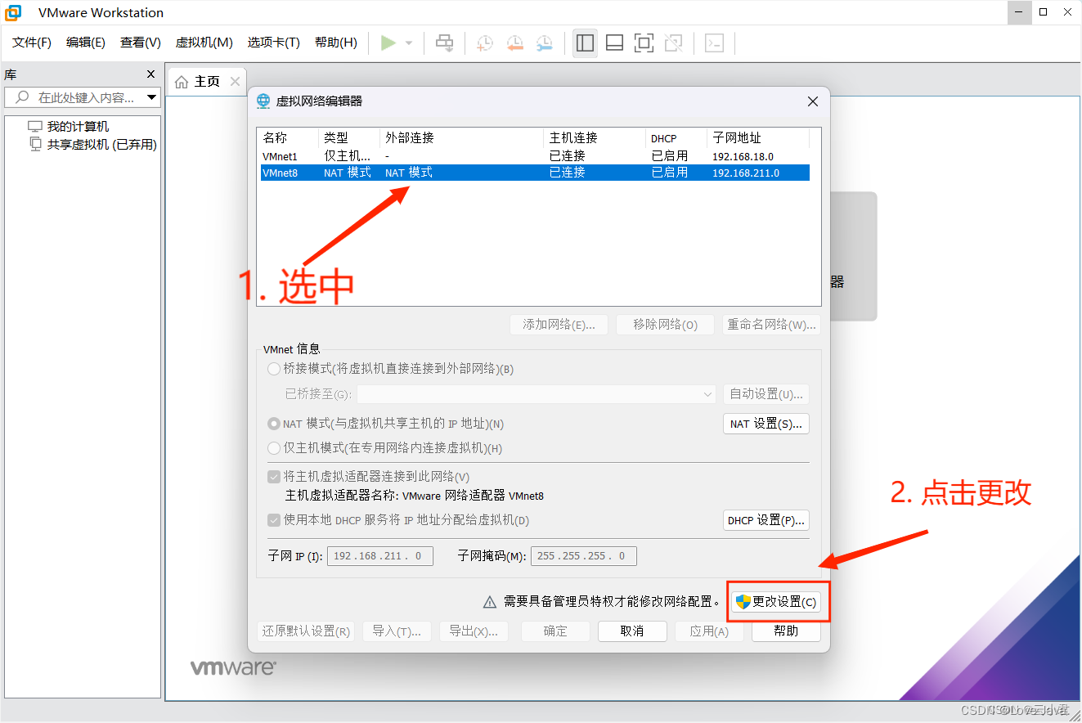Confirm with the 确定 button
1082x723 pixels.
coord(555,631)
